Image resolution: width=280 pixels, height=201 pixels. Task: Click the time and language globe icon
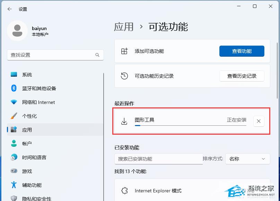pyautogui.click(x=14, y=157)
